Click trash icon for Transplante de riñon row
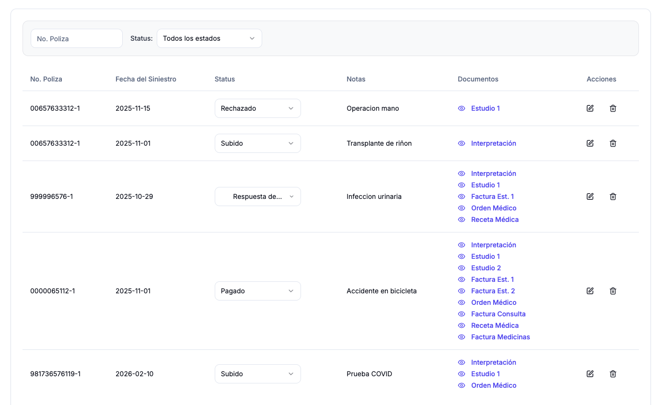Image resolution: width=660 pixels, height=405 pixels. tap(613, 143)
